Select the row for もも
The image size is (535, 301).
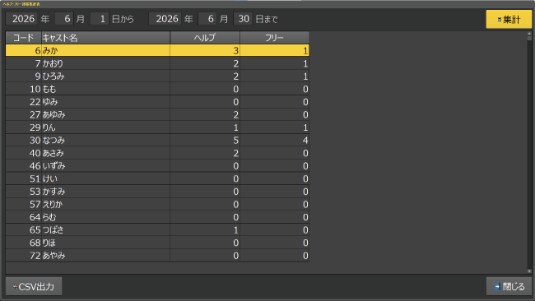pyautogui.click(x=157, y=89)
